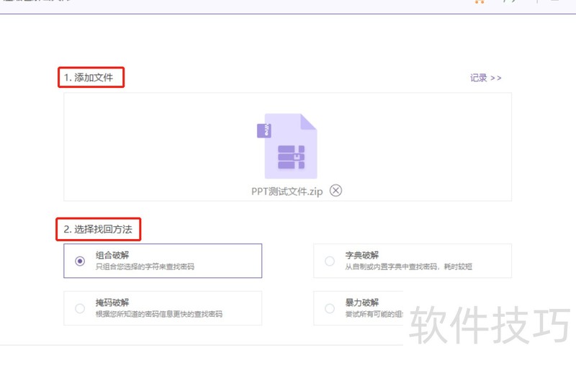Open the 记录 >> history link

[485, 78]
